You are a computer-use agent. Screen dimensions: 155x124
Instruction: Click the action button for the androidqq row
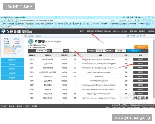(141, 76)
